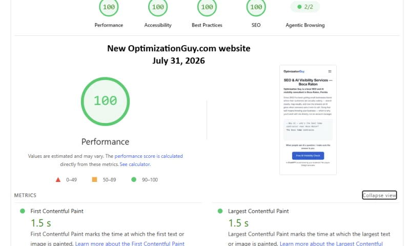Image resolution: width=410 pixels, height=246 pixels.
Task: Open the page screenshot thumbnail
Action: pos(308,120)
